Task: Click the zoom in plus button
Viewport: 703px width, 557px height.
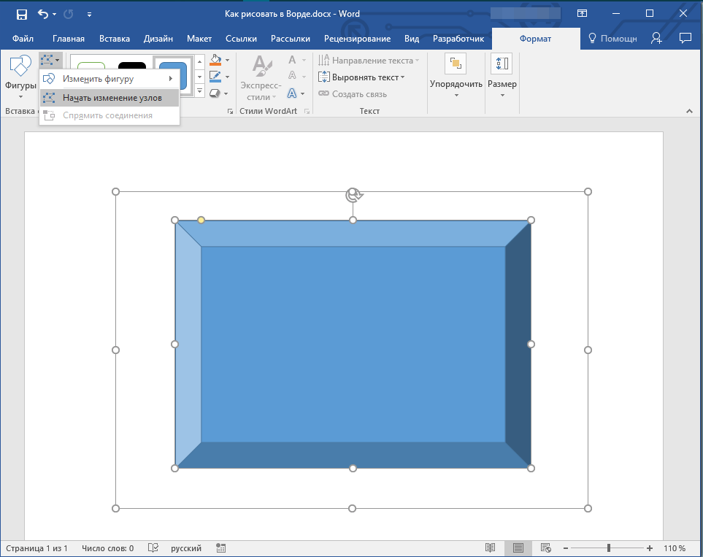Action: coord(650,548)
